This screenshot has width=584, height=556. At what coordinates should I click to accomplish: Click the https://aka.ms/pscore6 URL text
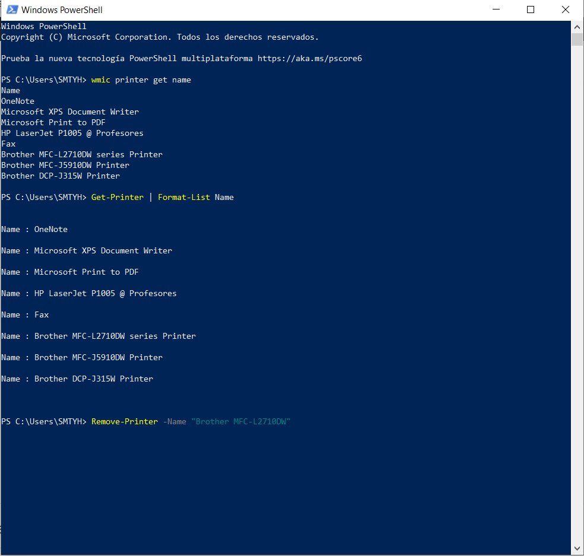coord(309,59)
